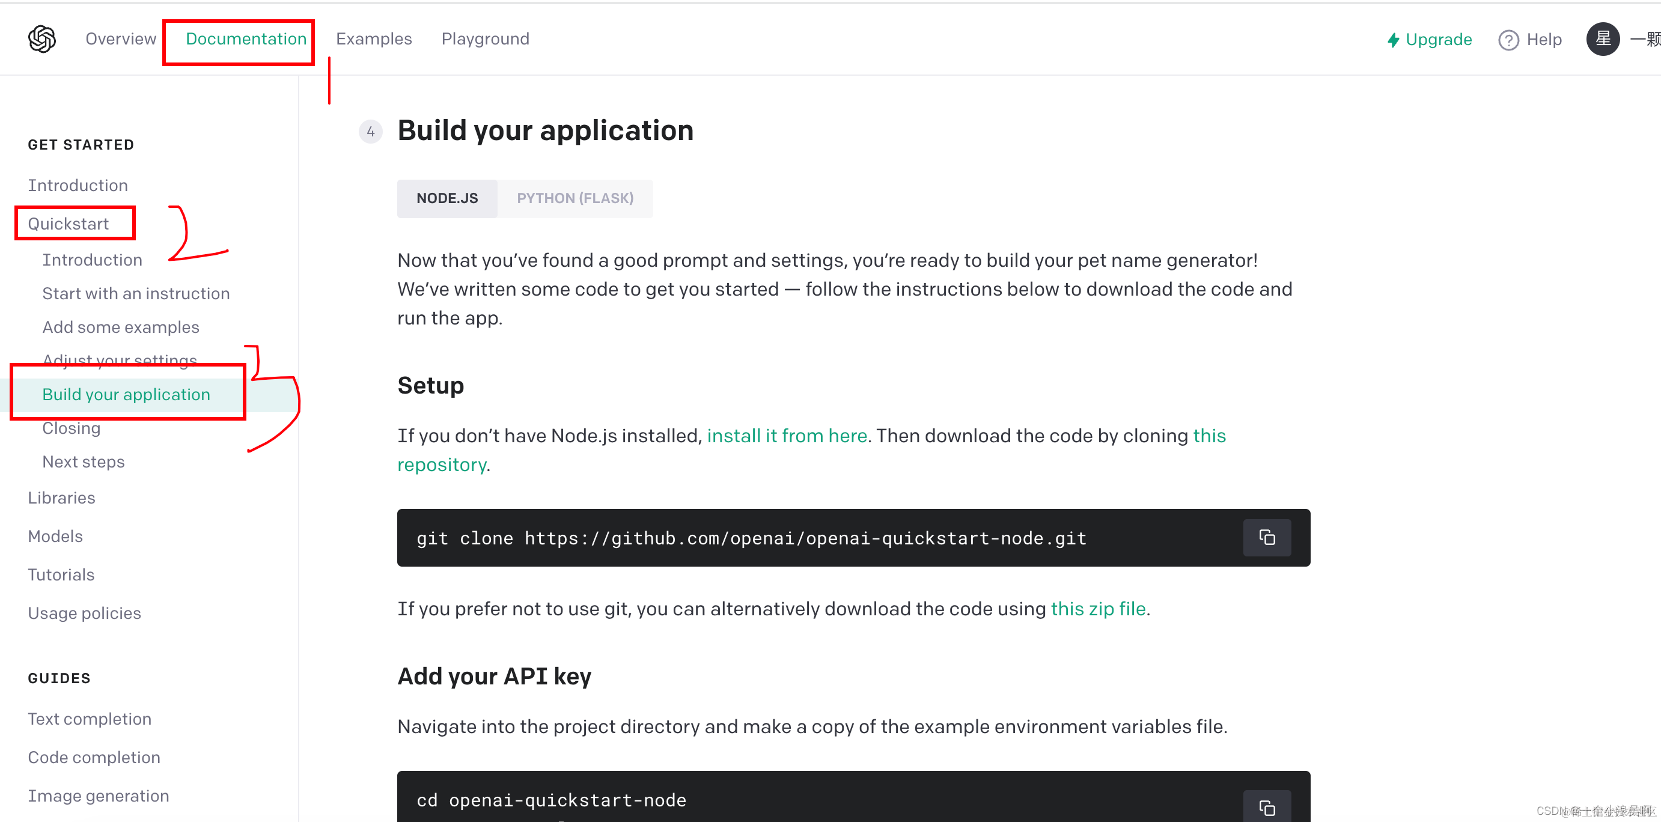The image size is (1661, 822).
Task: Select Build your application in sidebar
Action: tap(126, 394)
